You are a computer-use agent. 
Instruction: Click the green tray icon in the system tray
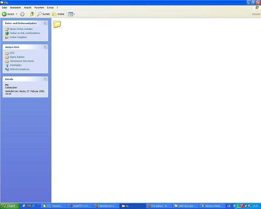(238, 206)
